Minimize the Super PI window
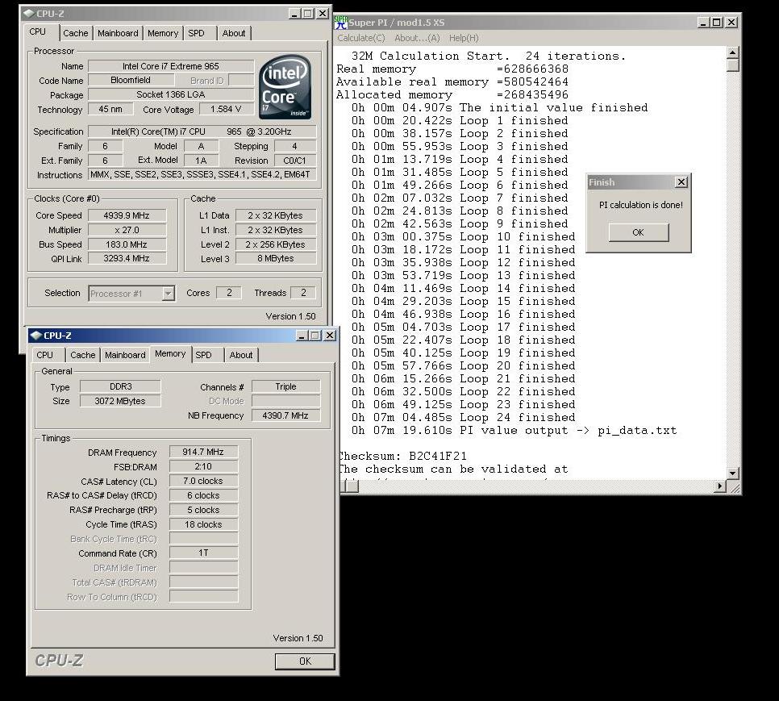 click(x=703, y=23)
